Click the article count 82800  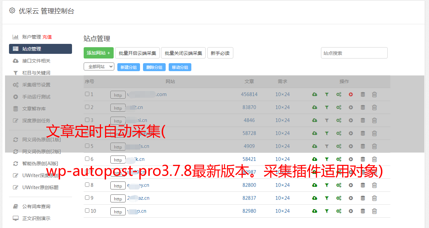249,185
